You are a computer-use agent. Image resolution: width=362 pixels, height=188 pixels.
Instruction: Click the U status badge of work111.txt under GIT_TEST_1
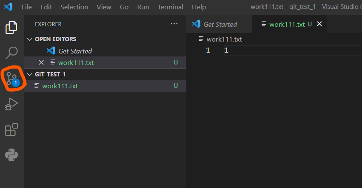(x=176, y=86)
